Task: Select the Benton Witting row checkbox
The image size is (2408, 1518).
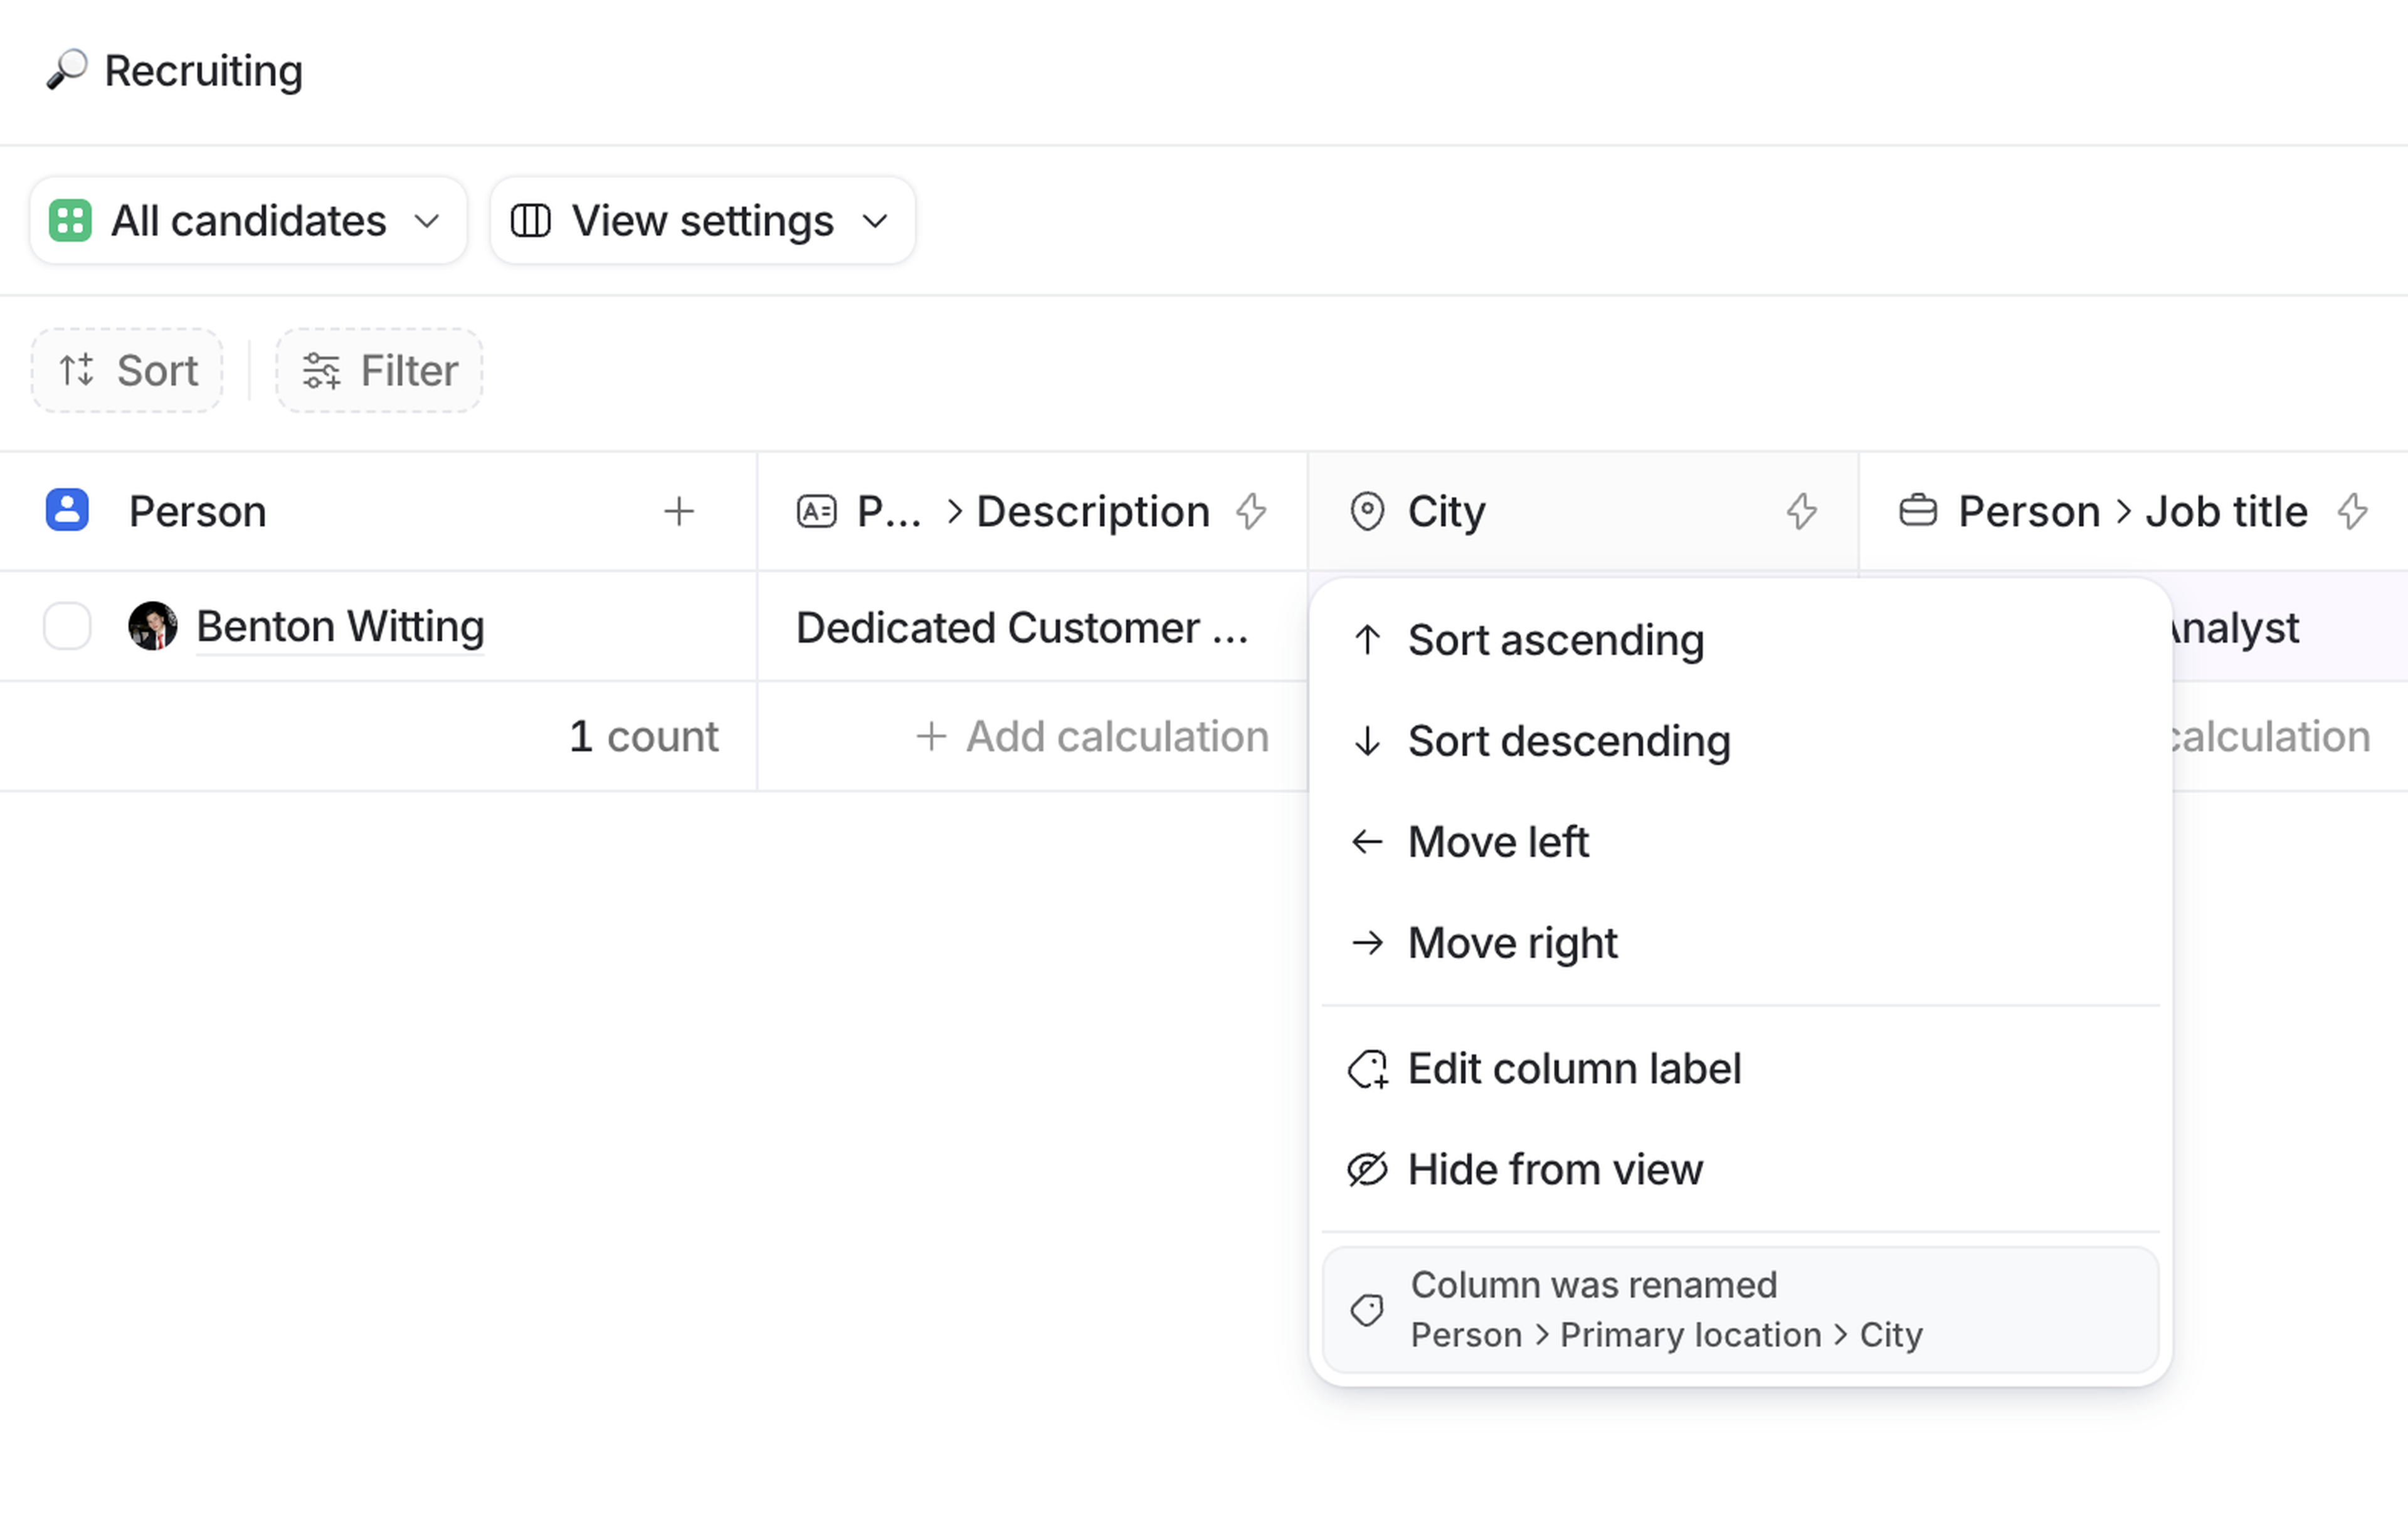Action: coord(67,627)
